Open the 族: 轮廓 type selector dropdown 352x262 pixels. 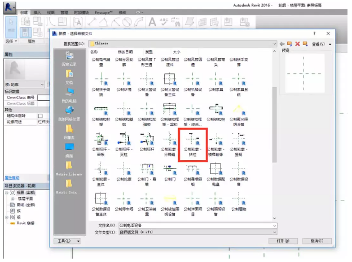tap(24, 85)
